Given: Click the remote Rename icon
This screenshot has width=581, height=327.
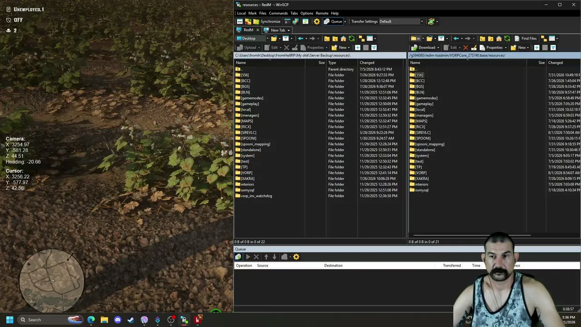Looking at the screenshot, I should (474, 48).
